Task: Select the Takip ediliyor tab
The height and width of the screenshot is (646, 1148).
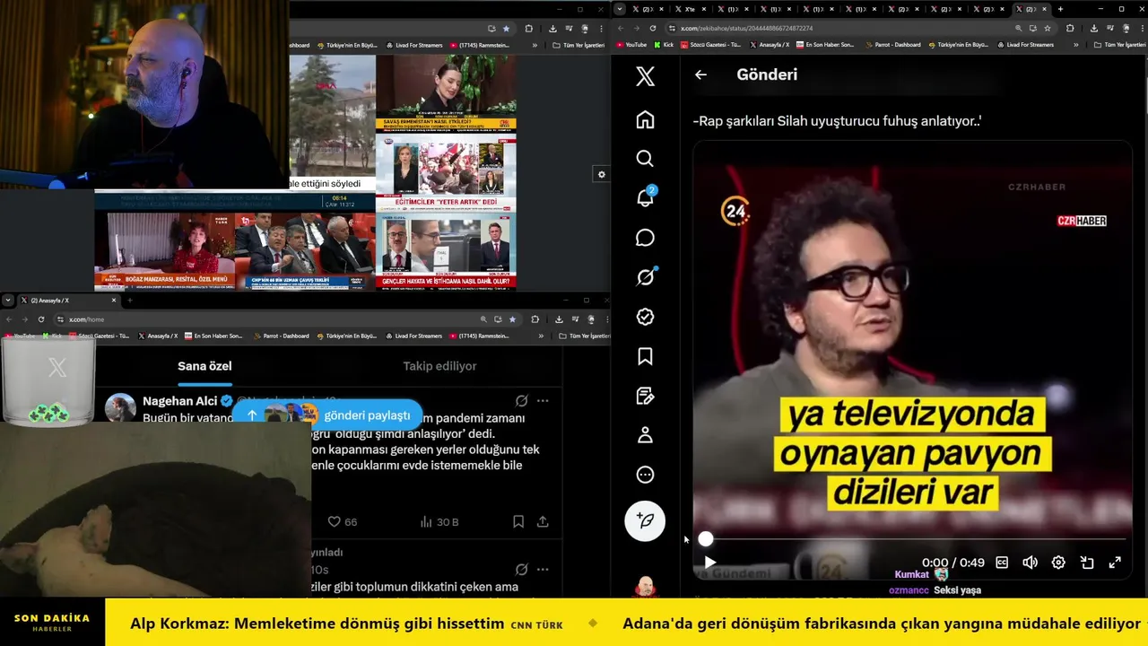Action: 439,366
